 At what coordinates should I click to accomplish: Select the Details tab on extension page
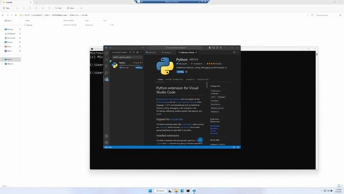point(160,80)
